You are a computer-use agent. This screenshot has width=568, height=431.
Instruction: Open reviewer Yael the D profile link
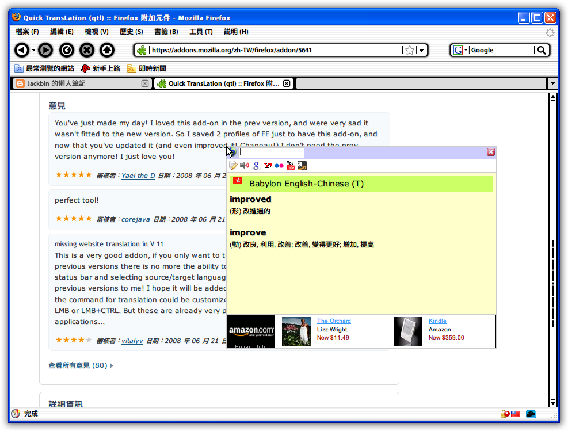pyautogui.click(x=138, y=176)
